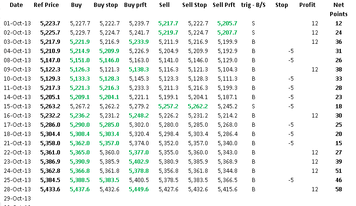Select the 01-Oct-13 date cell
This screenshot has height=206, width=356.
coord(17,24)
